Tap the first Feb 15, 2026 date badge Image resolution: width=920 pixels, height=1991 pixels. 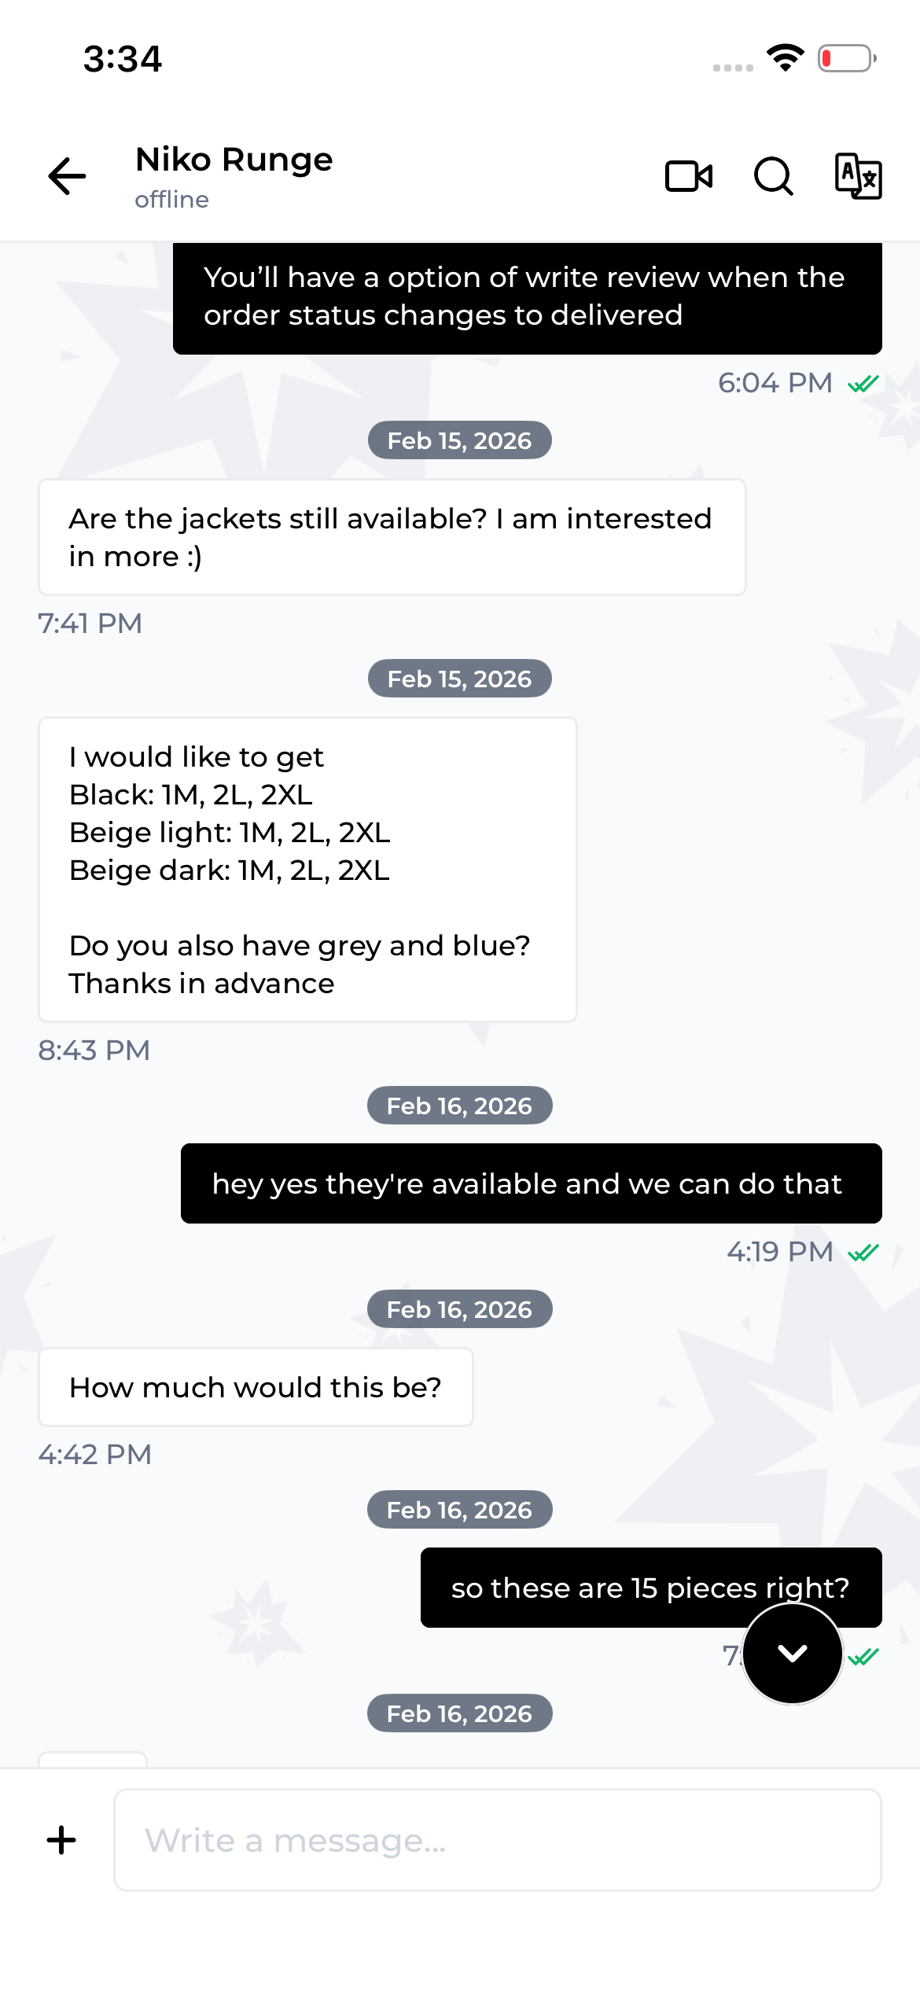[x=460, y=440]
